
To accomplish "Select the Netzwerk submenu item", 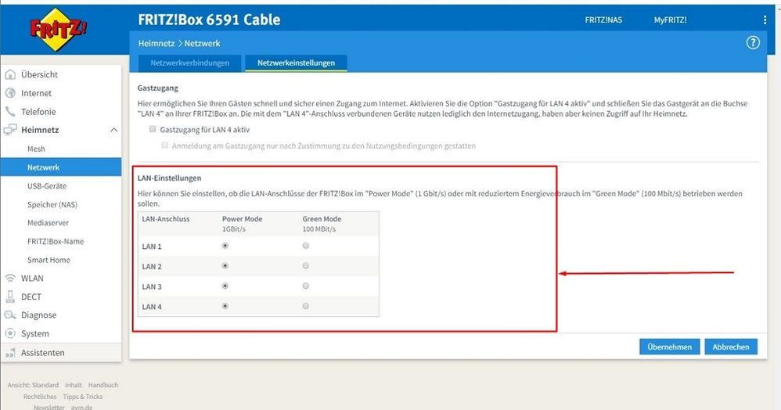I will (61, 167).
